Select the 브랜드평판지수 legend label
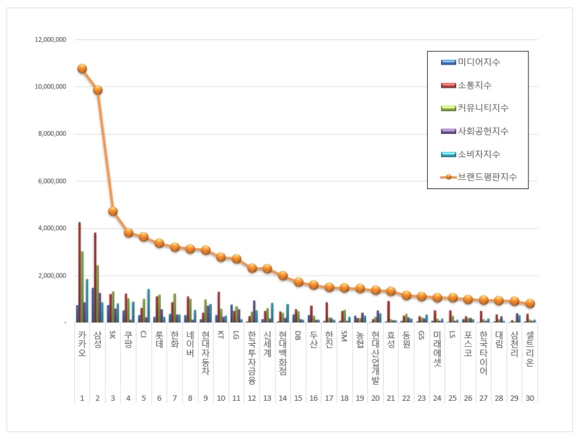Viewport: 578px width, 439px height. point(487,177)
